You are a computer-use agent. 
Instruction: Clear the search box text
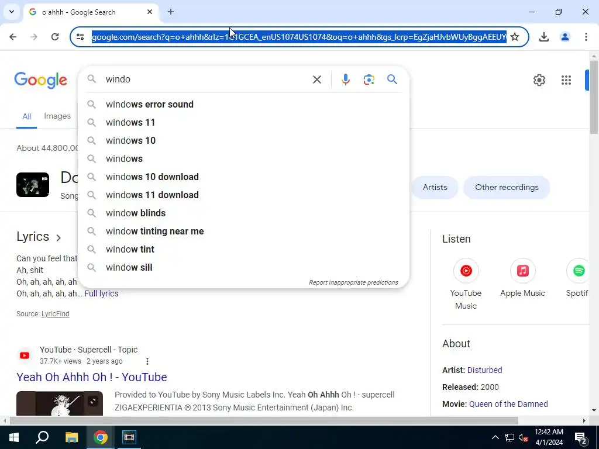pos(316,80)
